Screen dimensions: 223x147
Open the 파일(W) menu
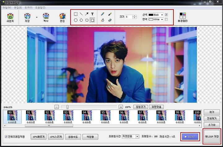click(x=7, y=7)
